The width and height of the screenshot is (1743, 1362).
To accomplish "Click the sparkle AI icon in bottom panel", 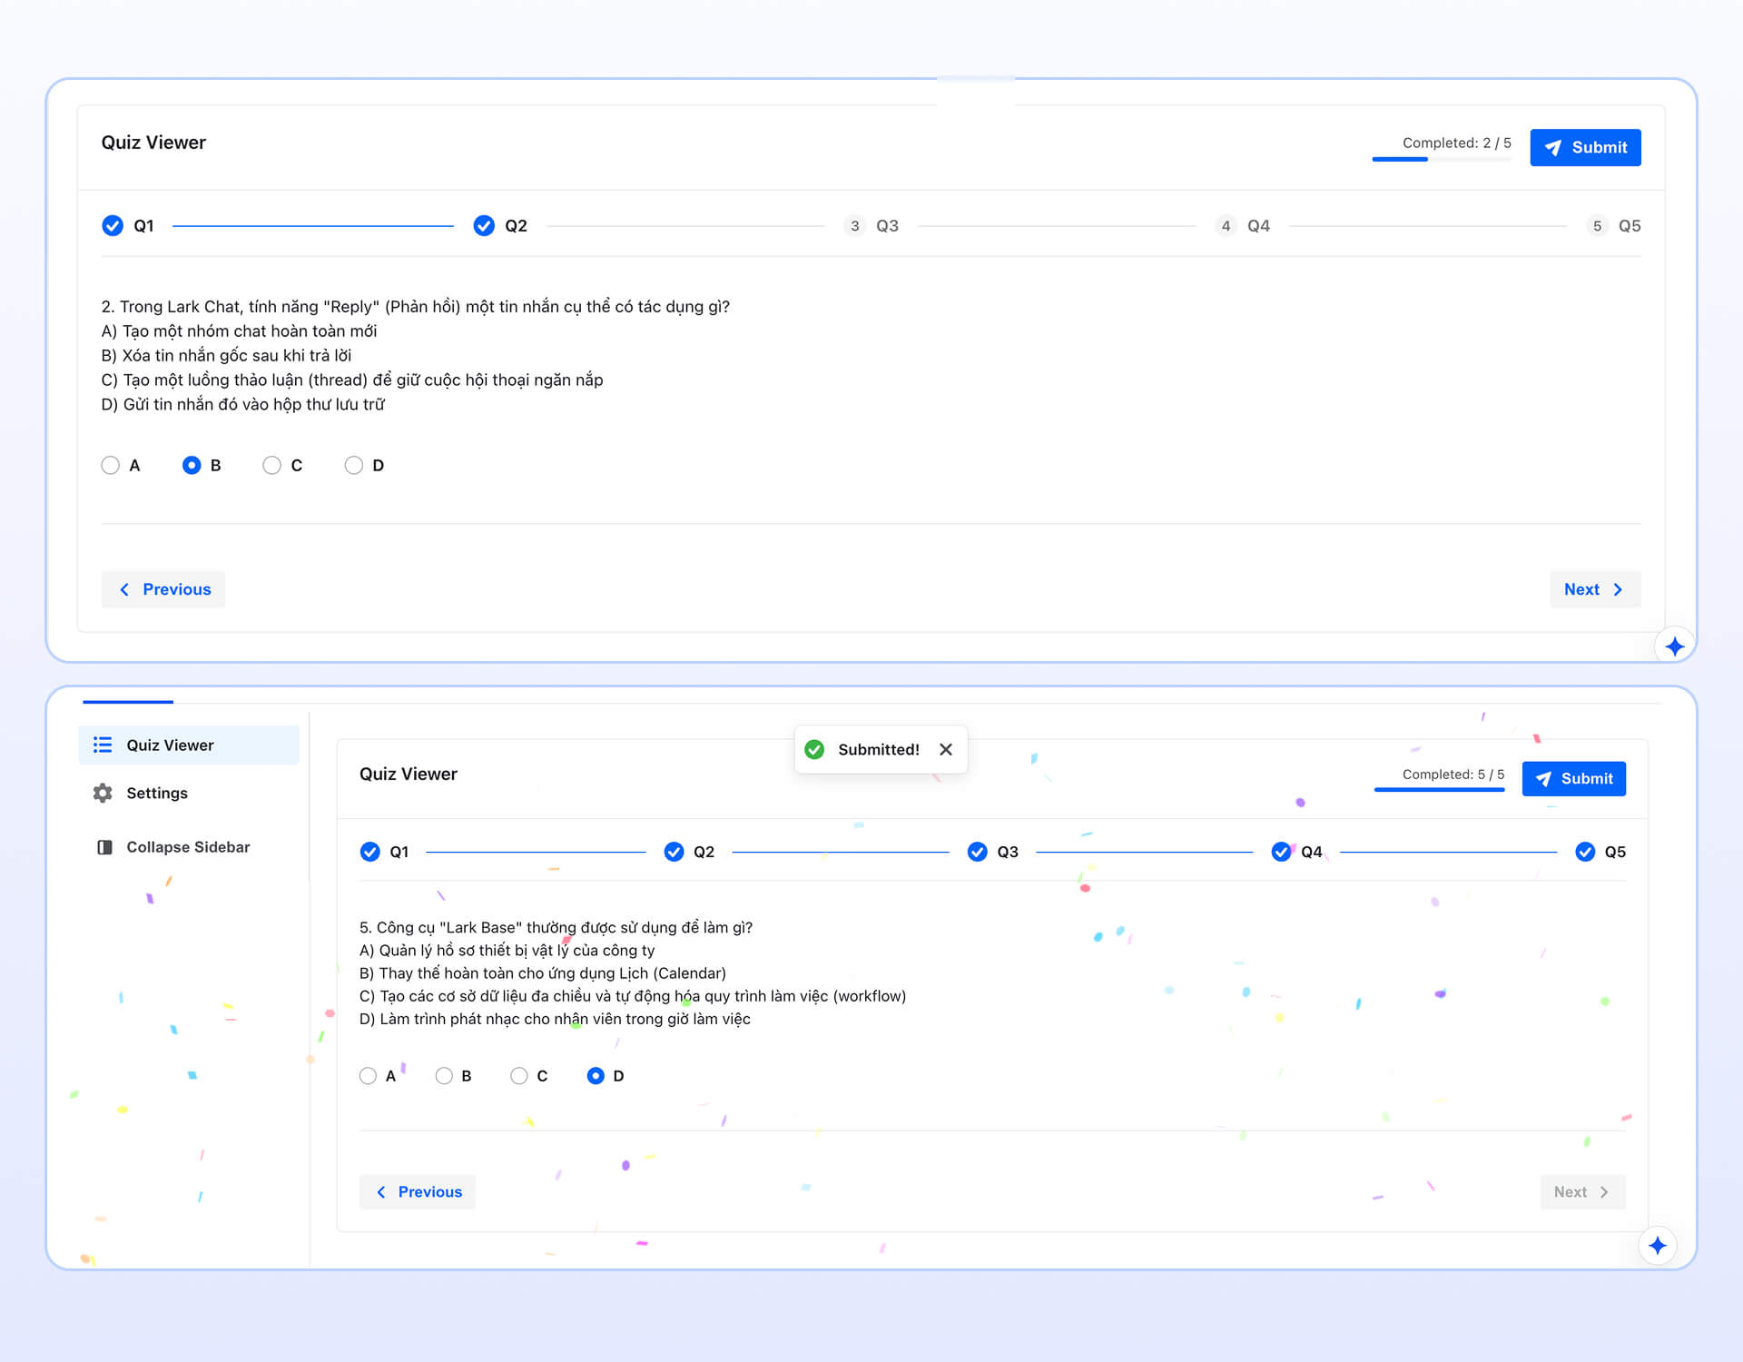I will tap(1658, 1246).
